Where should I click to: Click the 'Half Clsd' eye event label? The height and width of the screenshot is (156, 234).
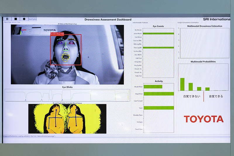click(138, 58)
